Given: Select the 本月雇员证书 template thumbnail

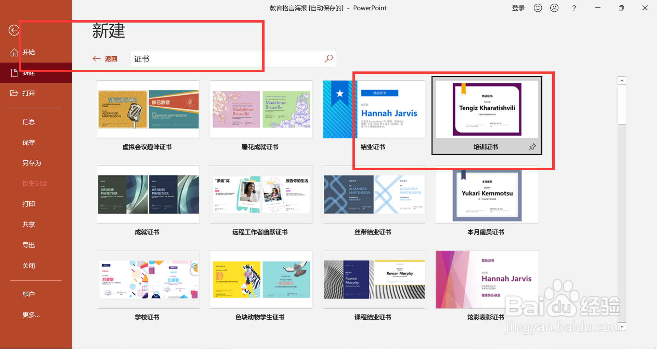Looking at the screenshot, I should pyautogui.click(x=487, y=194).
